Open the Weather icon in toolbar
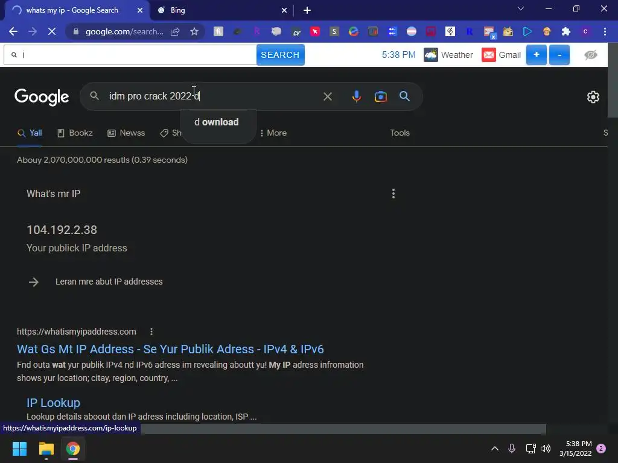 [430, 55]
